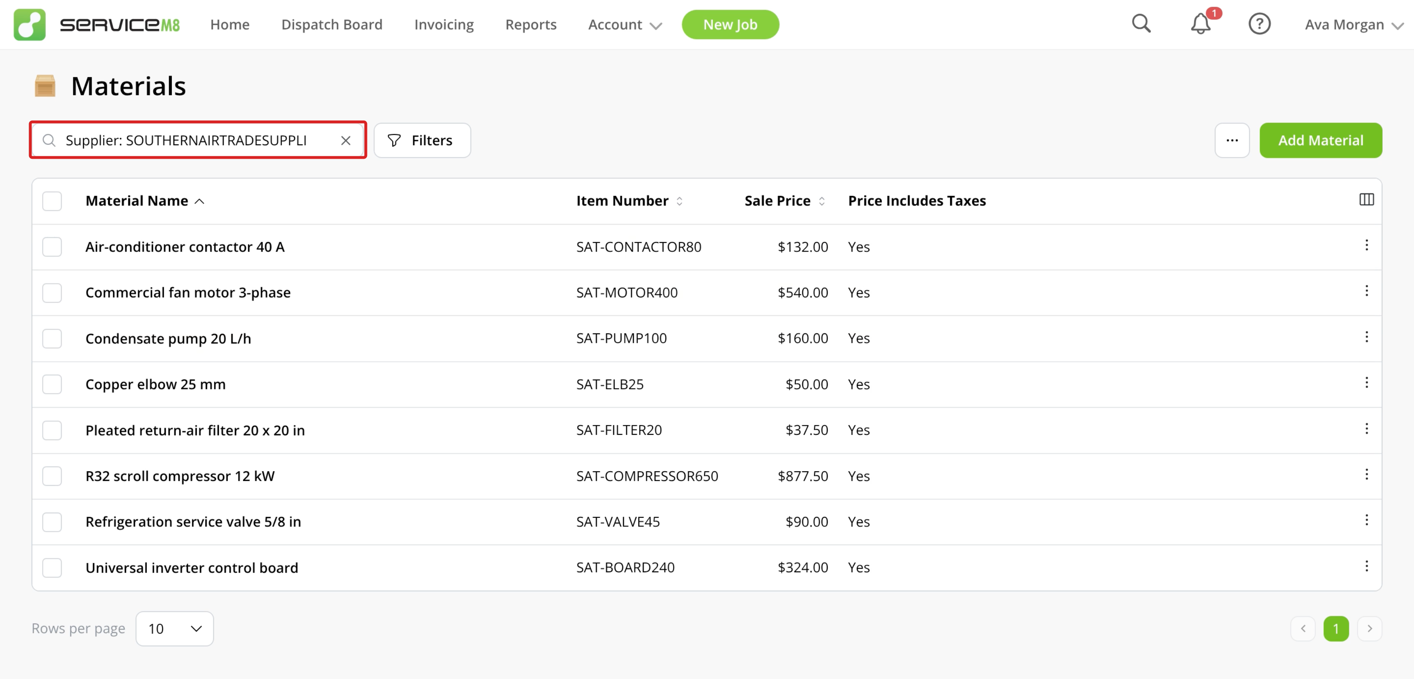Image resolution: width=1414 pixels, height=679 pixels.
Task: Open row menu for Universal inverter control board
Action: [x=1366, y=566]
